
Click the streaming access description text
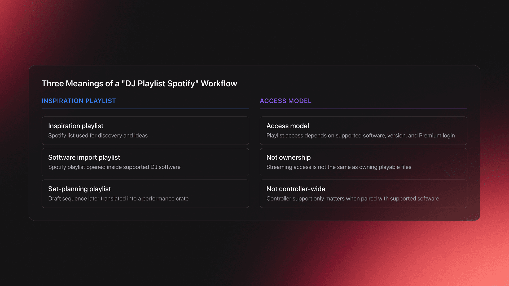339,167
